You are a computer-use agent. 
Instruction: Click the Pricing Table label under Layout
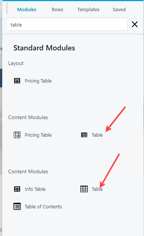click(x=38, y=81)
